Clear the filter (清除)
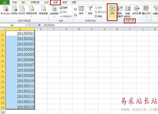The height and width of the screenshot is (114, 158). pos(99,8)
